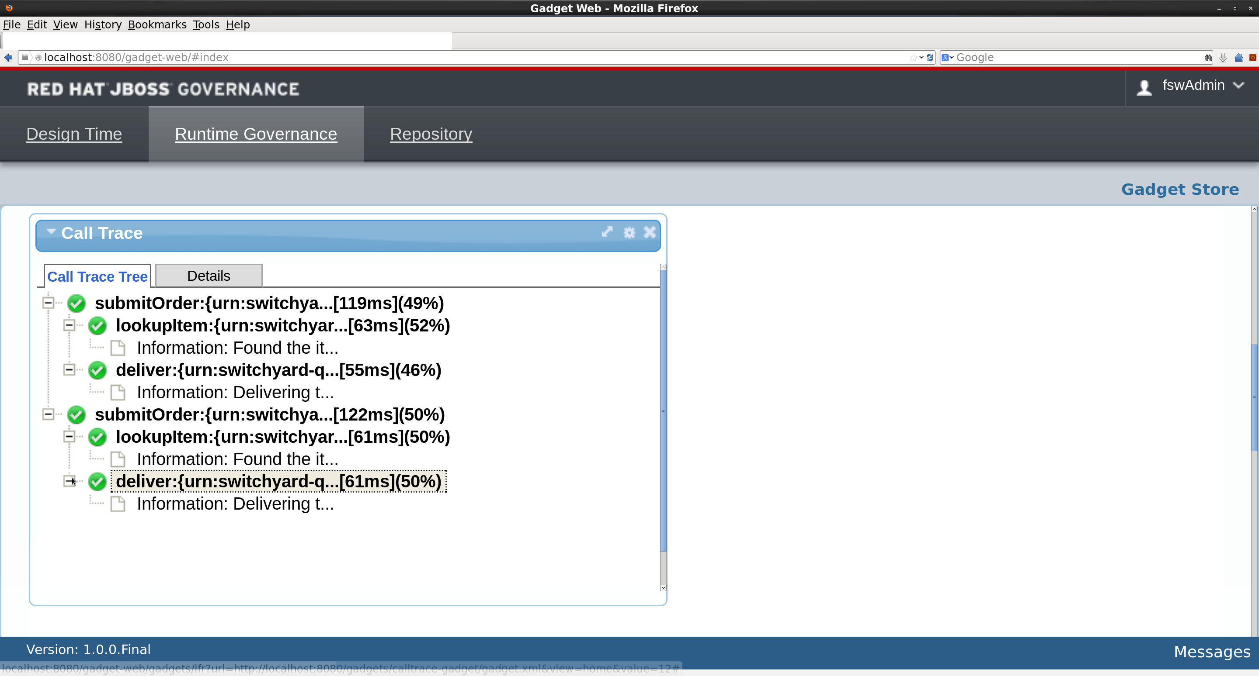Open the Bookmarks menu
The height and width of the screenshot is (676, 1259).
coord(157,24)
